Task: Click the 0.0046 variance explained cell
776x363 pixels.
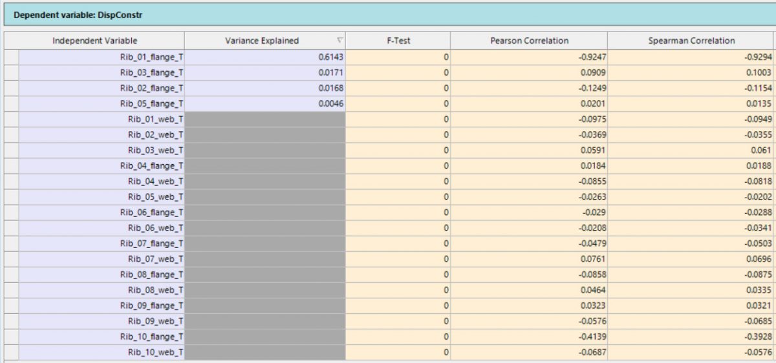Action: pos(264,103)
